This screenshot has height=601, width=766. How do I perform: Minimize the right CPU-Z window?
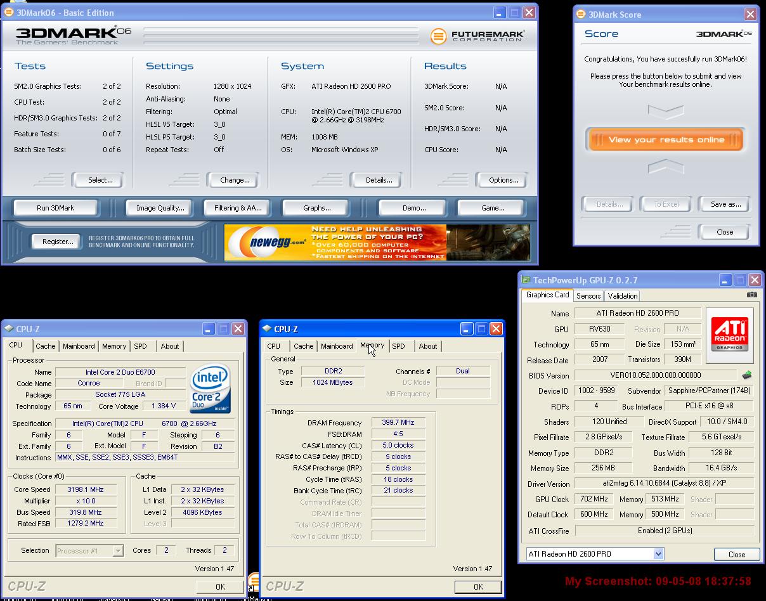tap(467, 328)
